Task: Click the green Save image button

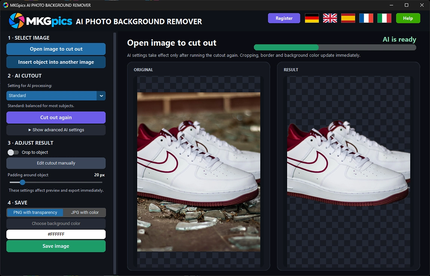Action: pyautogui.click(x=56, y=246)
